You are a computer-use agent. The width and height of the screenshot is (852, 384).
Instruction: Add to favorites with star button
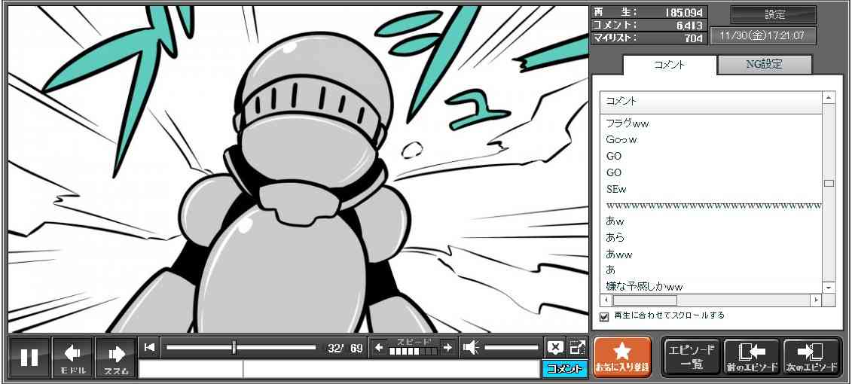point(621,357)
